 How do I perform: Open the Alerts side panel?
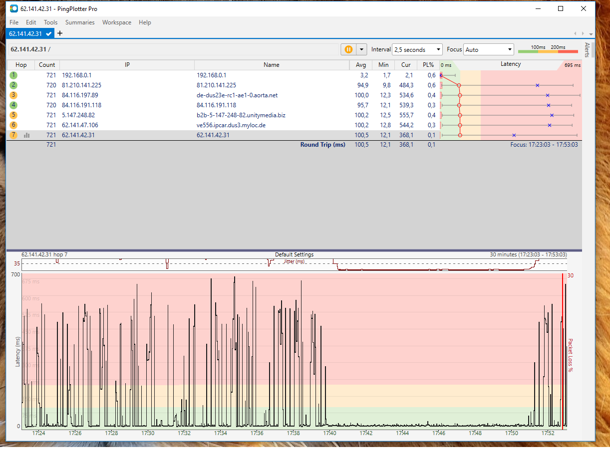[587, 50]
